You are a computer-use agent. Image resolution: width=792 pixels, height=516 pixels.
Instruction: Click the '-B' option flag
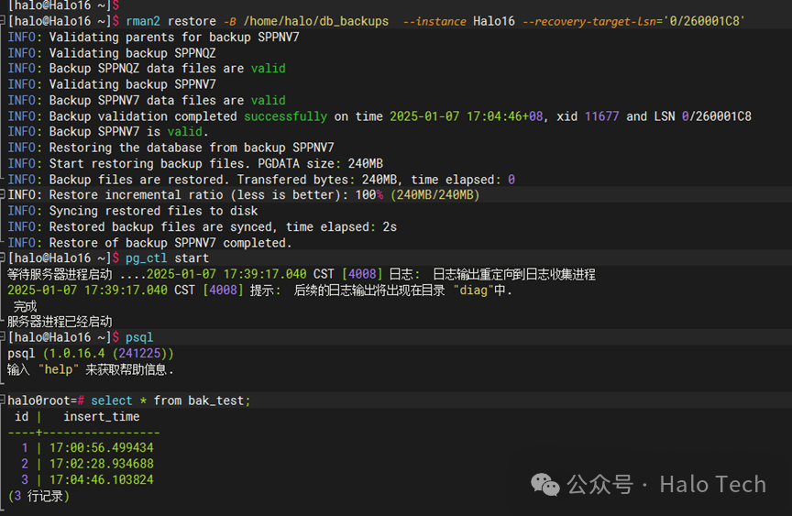(230, 21)
